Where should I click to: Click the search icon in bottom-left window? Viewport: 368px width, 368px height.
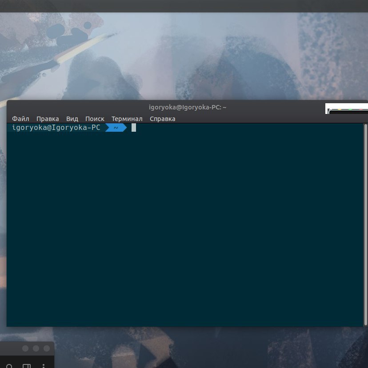coord(9,366)
